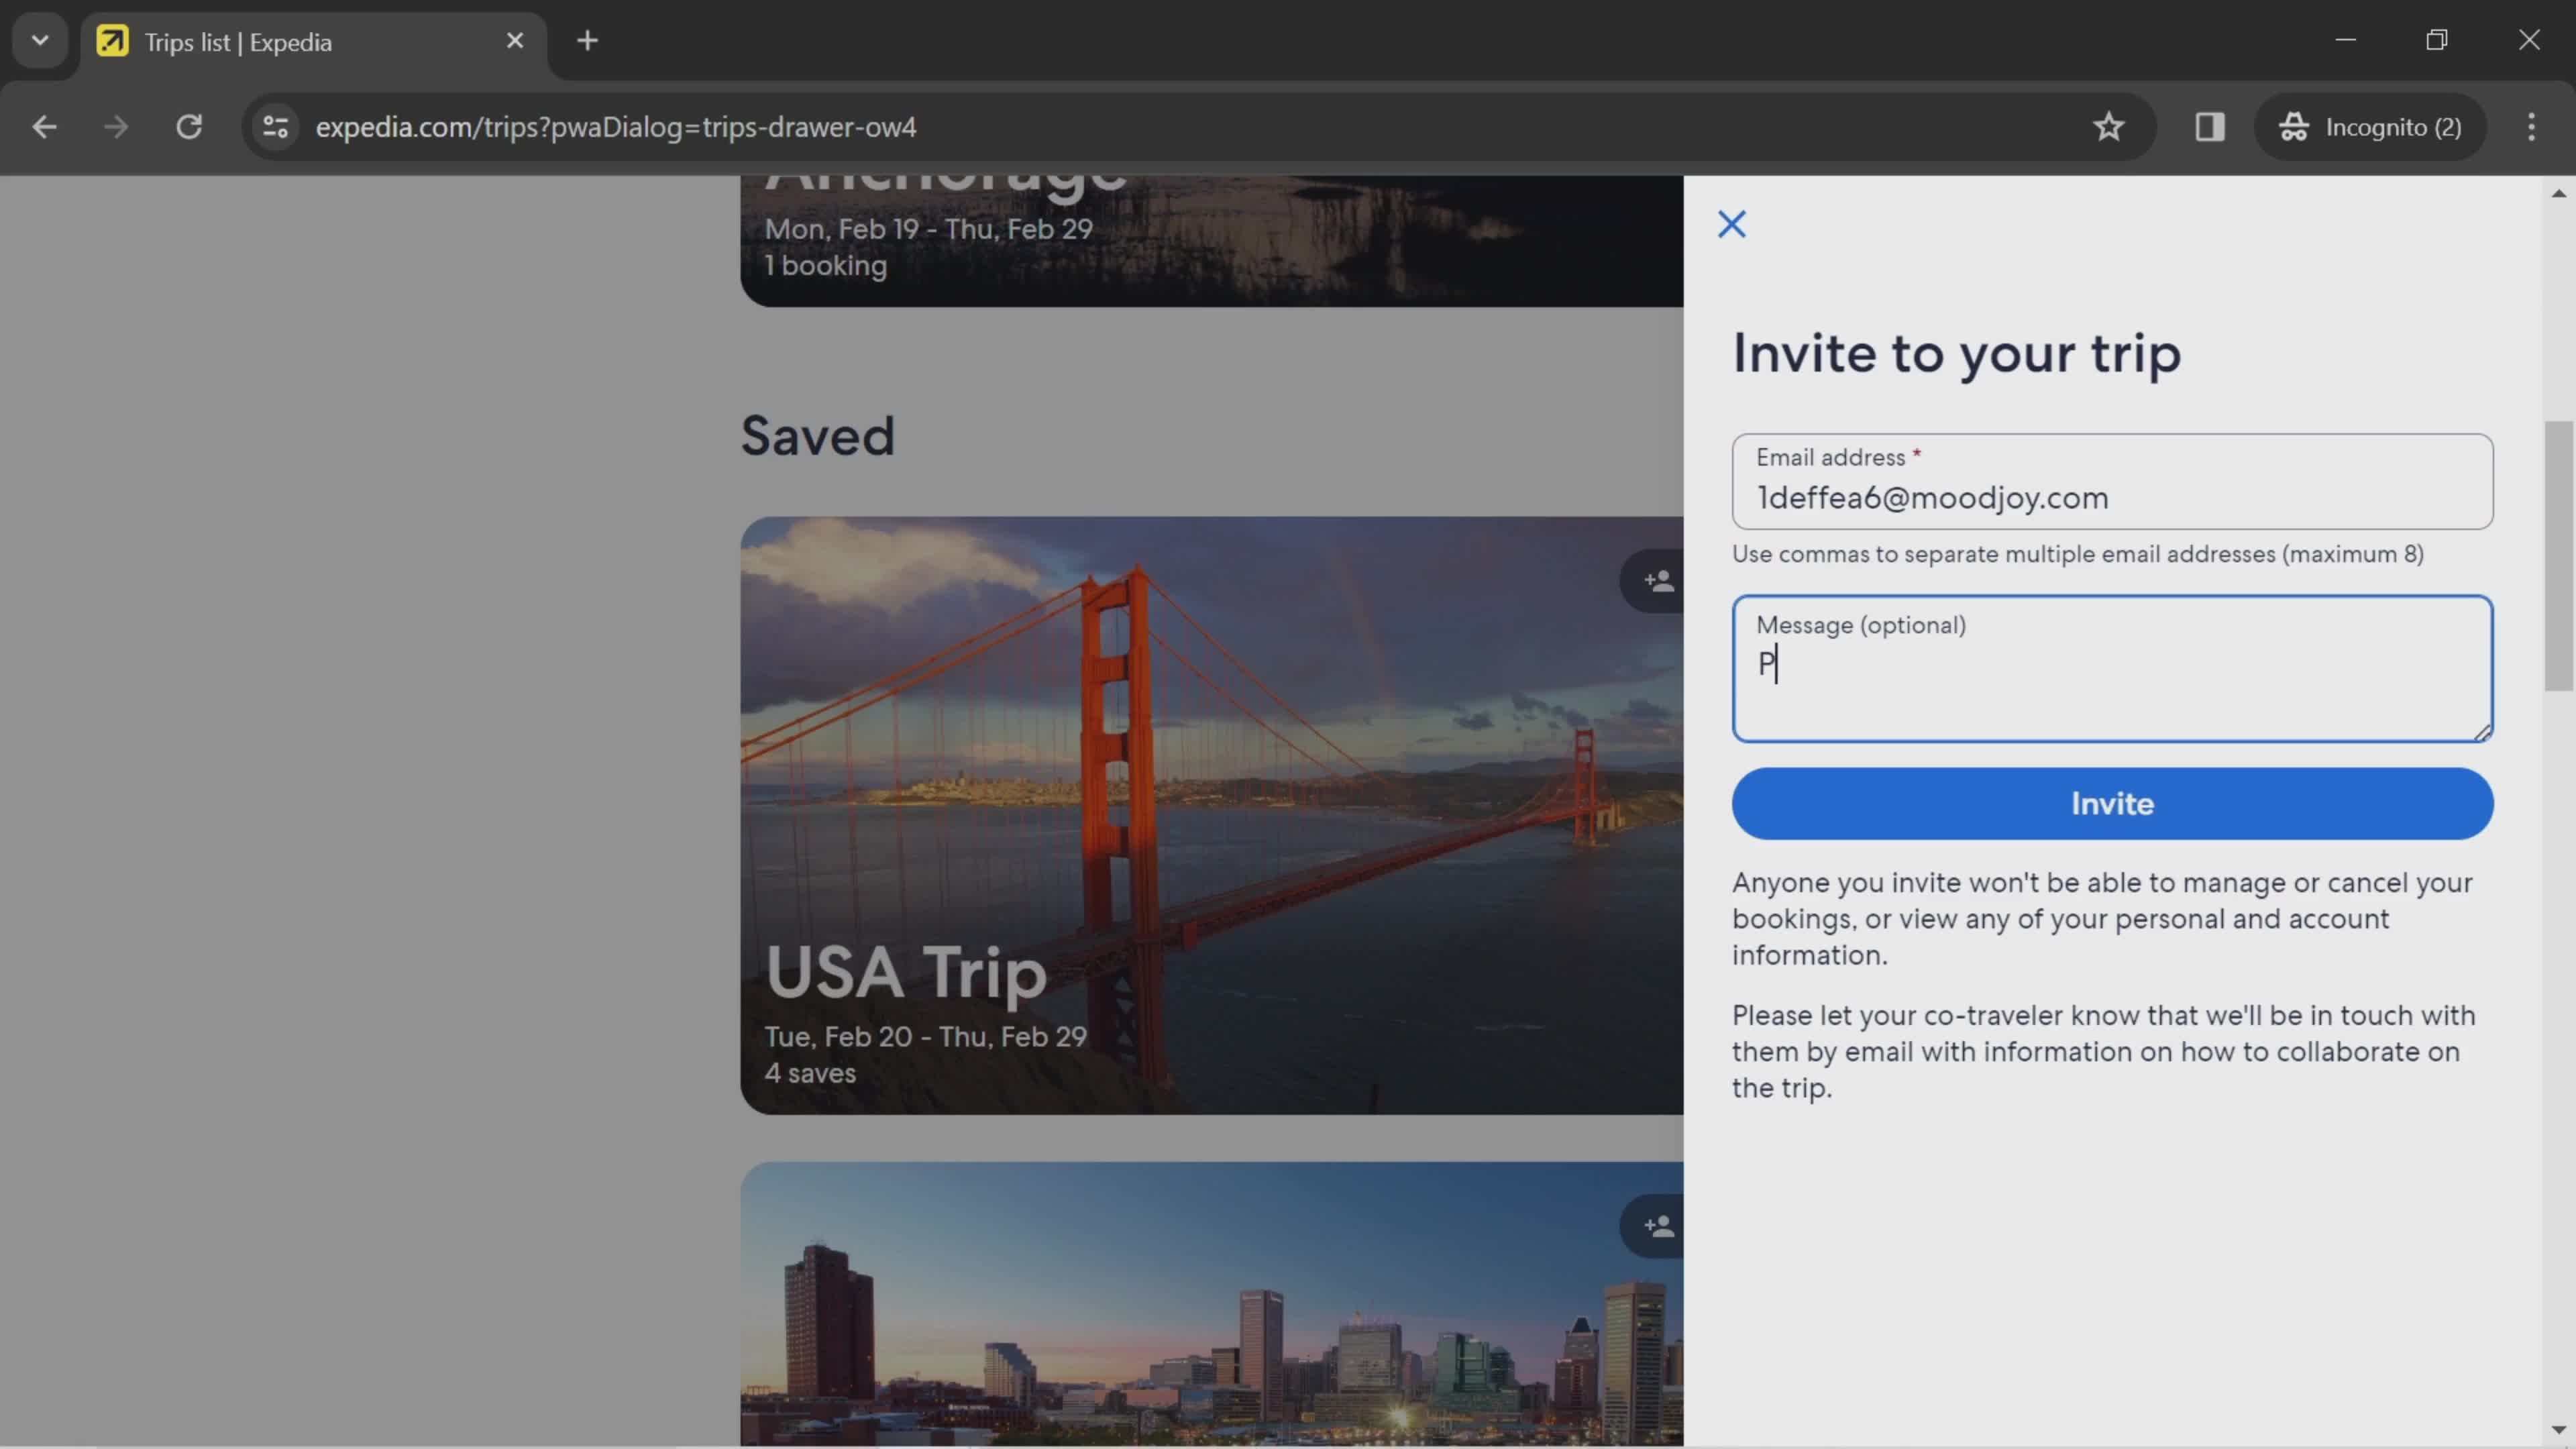Open Chrome three-dot menu
The width and height of the screenshot is (2576, 1449).
point(2531,127)
